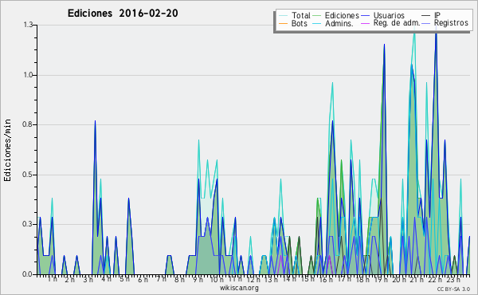This screenshot has width=478, height=295.
Task: Click the '23 h' x-axis label
Action: pyautogui.click(x=453, y=280)
